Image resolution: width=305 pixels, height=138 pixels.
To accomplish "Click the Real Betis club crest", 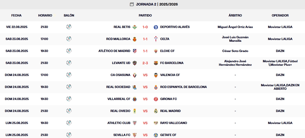I will tap(135, 27).
